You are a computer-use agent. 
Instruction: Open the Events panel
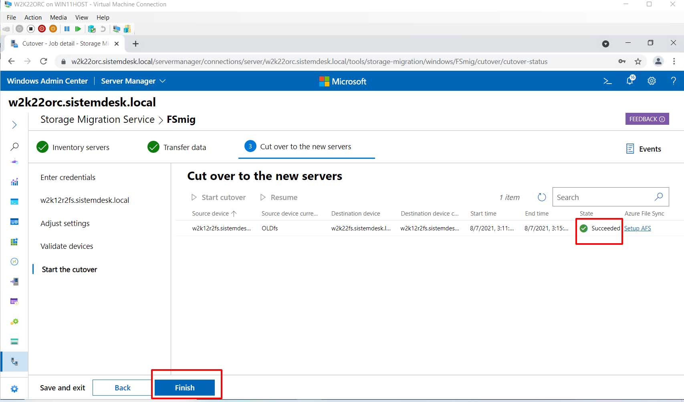[644, 149]
